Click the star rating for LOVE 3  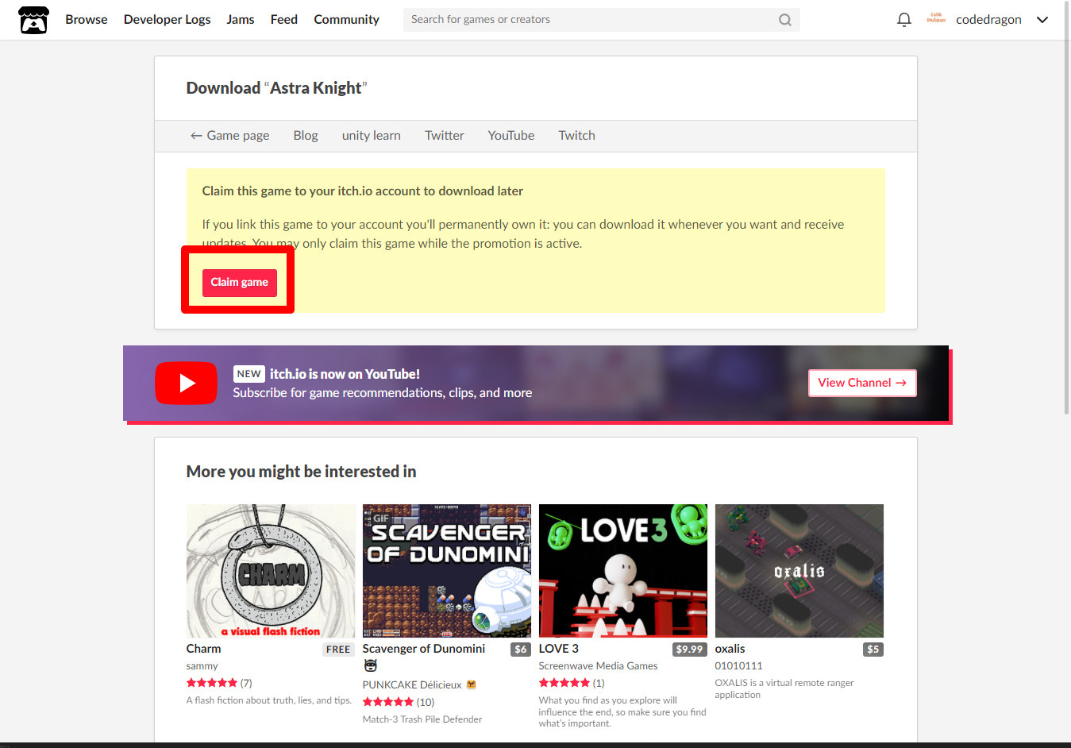[564, 683]
